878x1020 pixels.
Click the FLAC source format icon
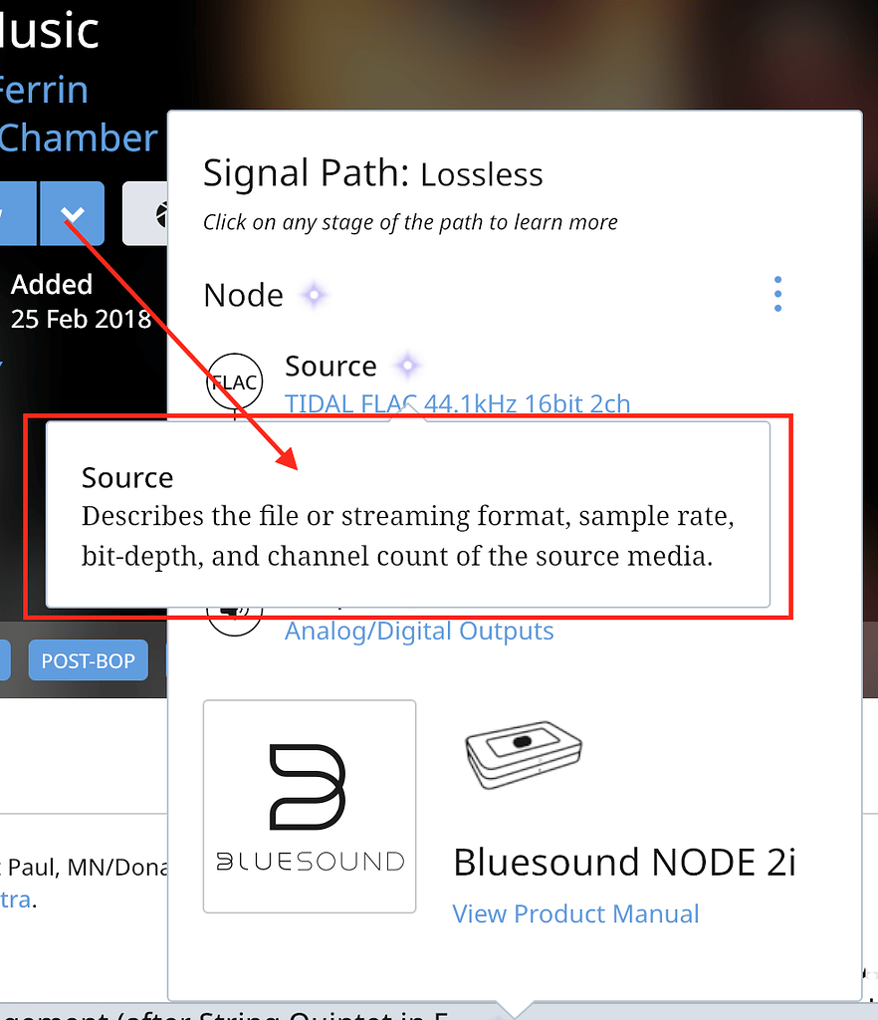[234, 382]
